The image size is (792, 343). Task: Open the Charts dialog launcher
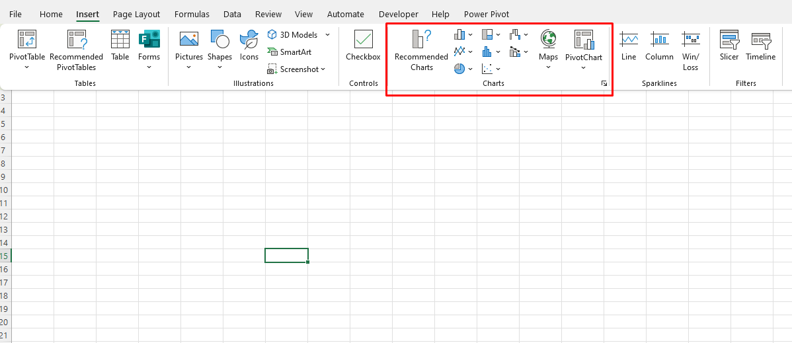coord(604,83)
